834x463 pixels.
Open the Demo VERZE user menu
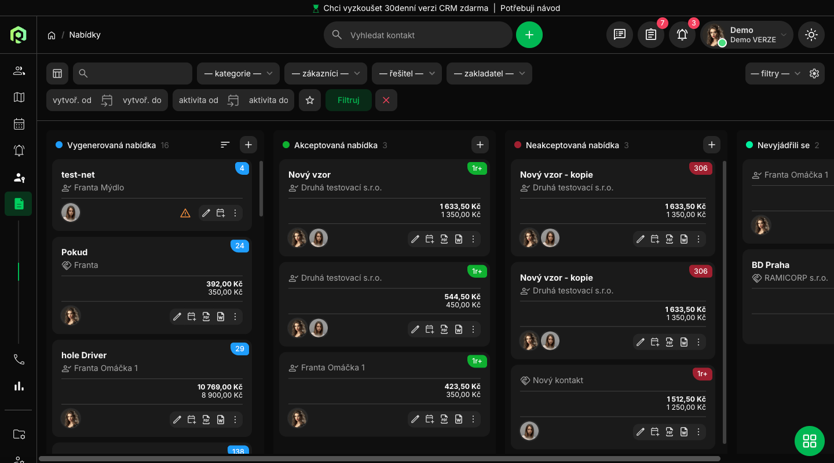(x=747, y=35)
